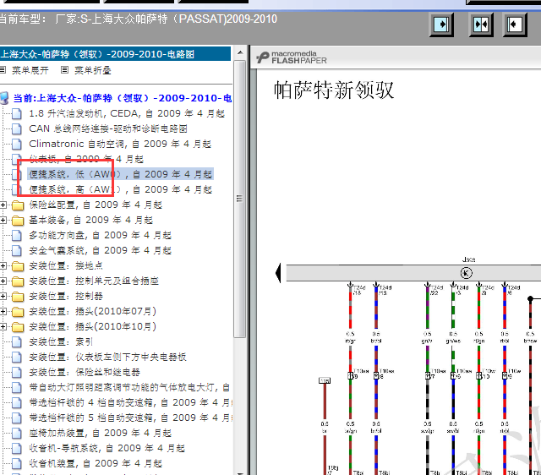541x475 pixels.
Task: Click the middle split-panels toolbar button
Action: [481, 25]
